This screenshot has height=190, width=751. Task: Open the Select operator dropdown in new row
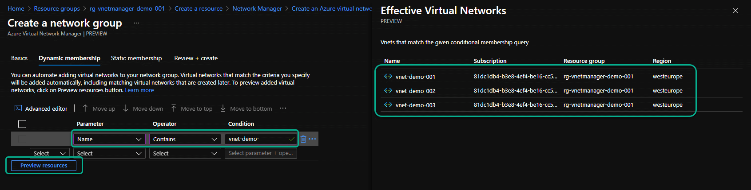[185, 153]
